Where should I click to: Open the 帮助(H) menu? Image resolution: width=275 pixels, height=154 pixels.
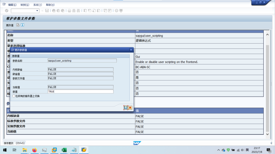pos(50,5)
